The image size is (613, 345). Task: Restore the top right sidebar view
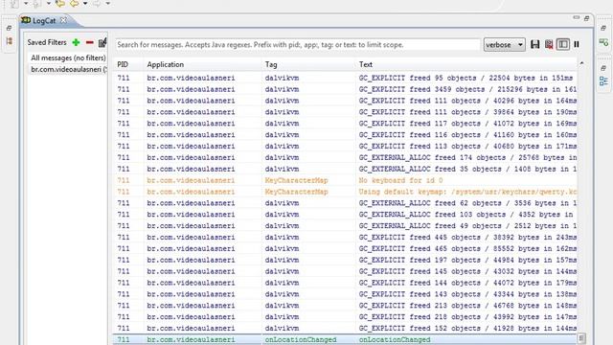pyautogui.click(x=603, y=28)
